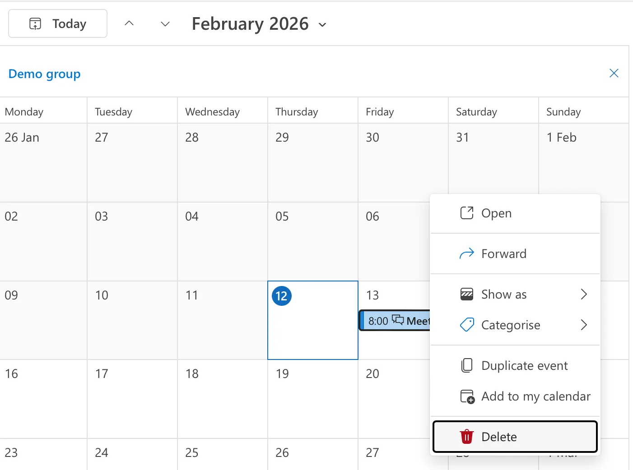
Task: Choose Forward in the context menu
Action: coord(504,253)
